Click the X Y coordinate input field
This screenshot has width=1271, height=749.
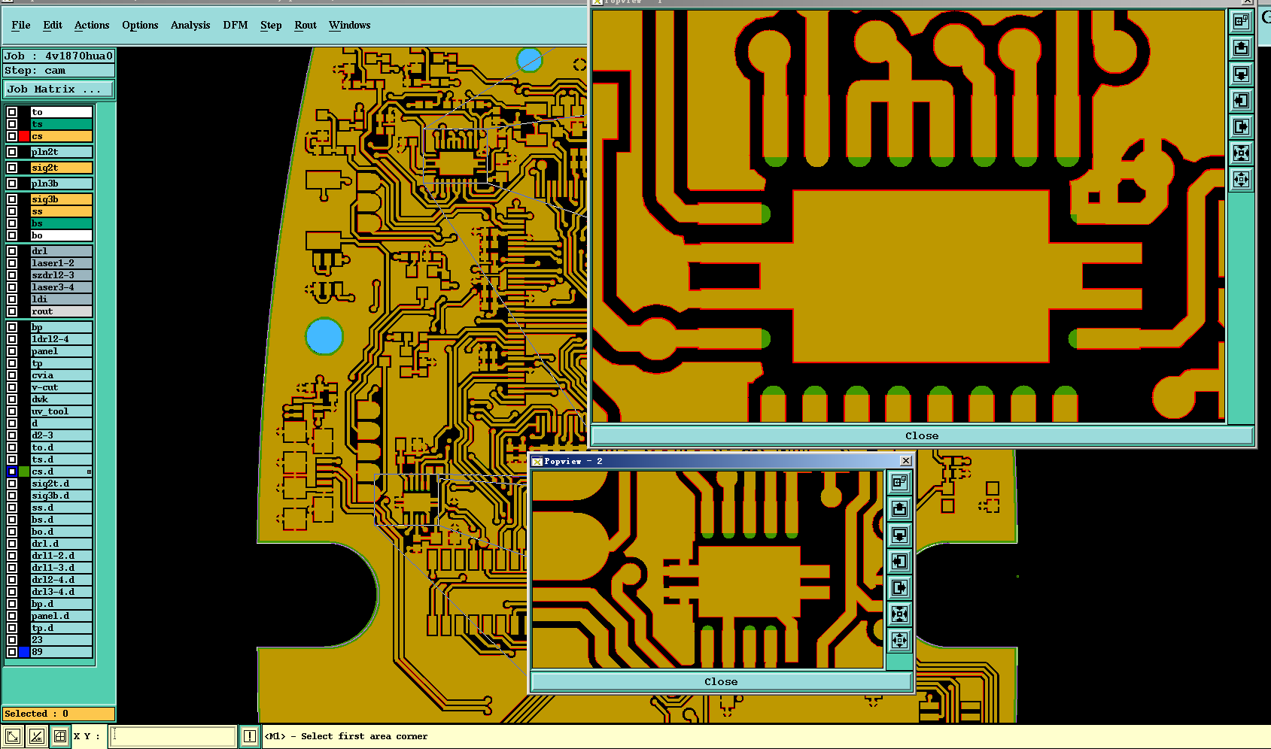174,736
